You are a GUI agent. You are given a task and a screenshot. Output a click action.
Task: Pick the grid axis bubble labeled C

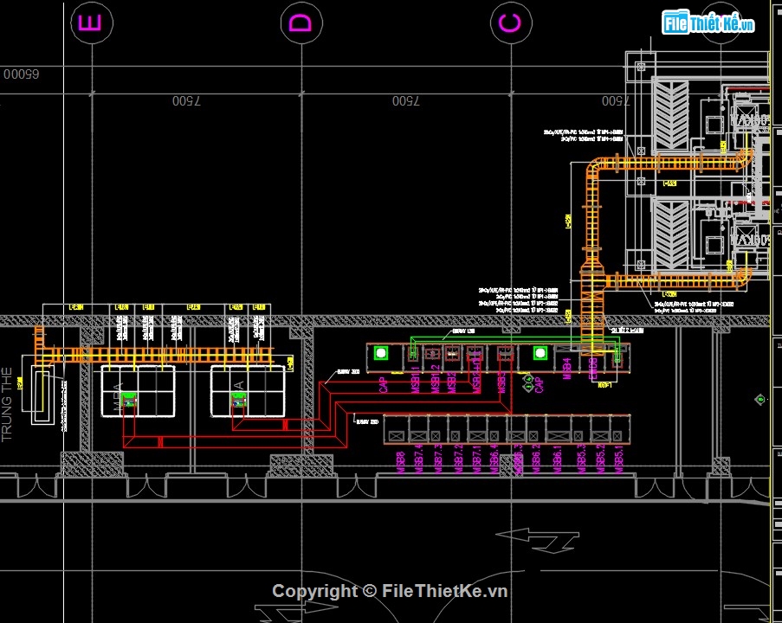(x=511, y=22)
